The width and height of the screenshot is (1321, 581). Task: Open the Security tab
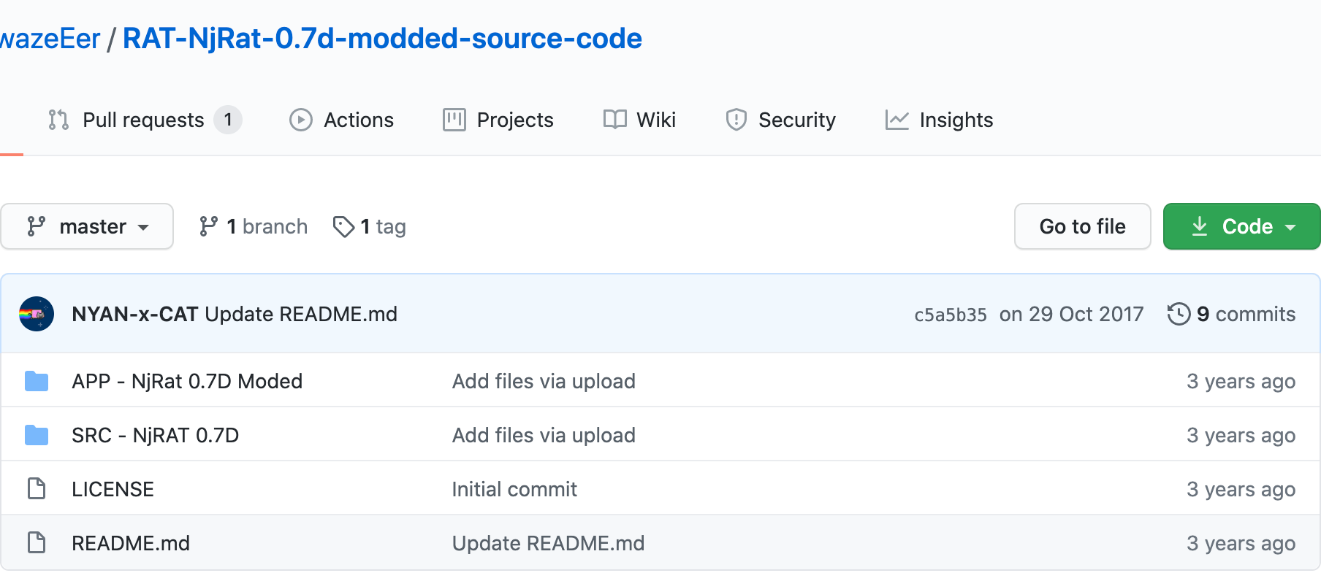click(780, 120)
